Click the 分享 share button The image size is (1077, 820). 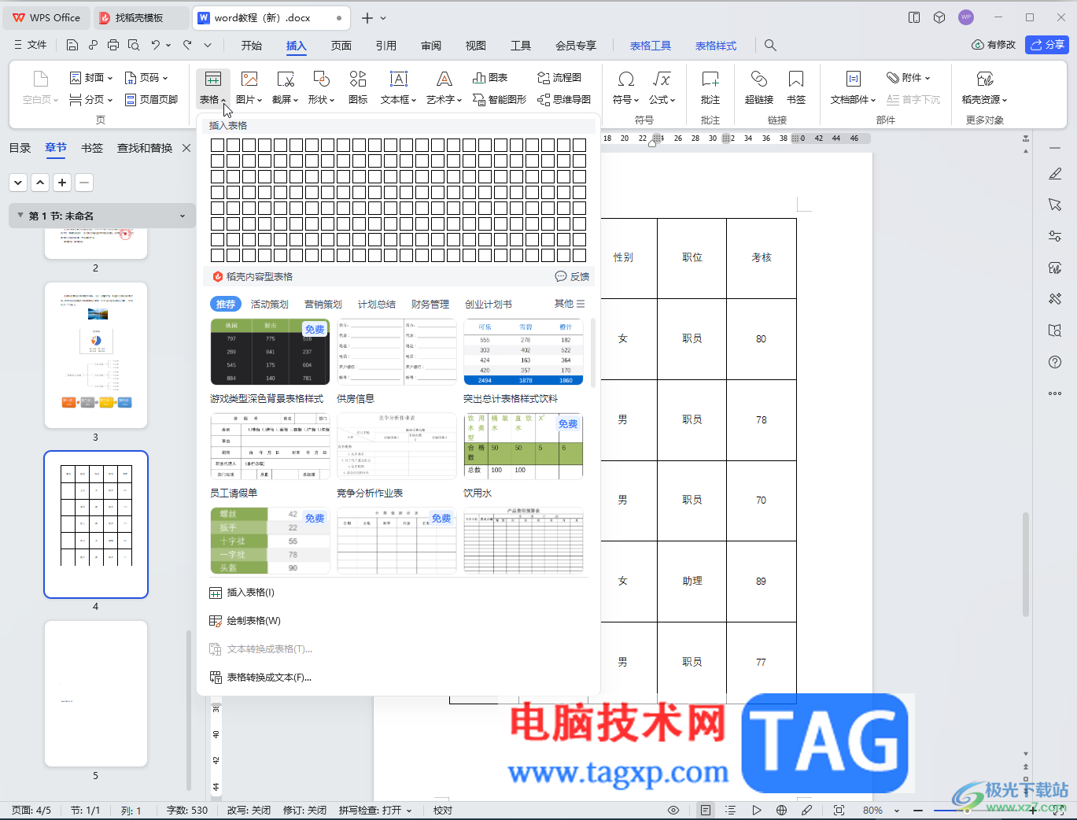pos(1047,45)
